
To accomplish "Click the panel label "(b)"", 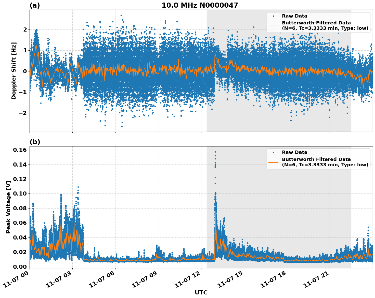I will 35,142.
